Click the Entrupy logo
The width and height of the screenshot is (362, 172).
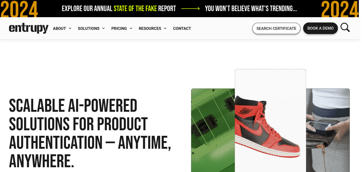(29, 28)
